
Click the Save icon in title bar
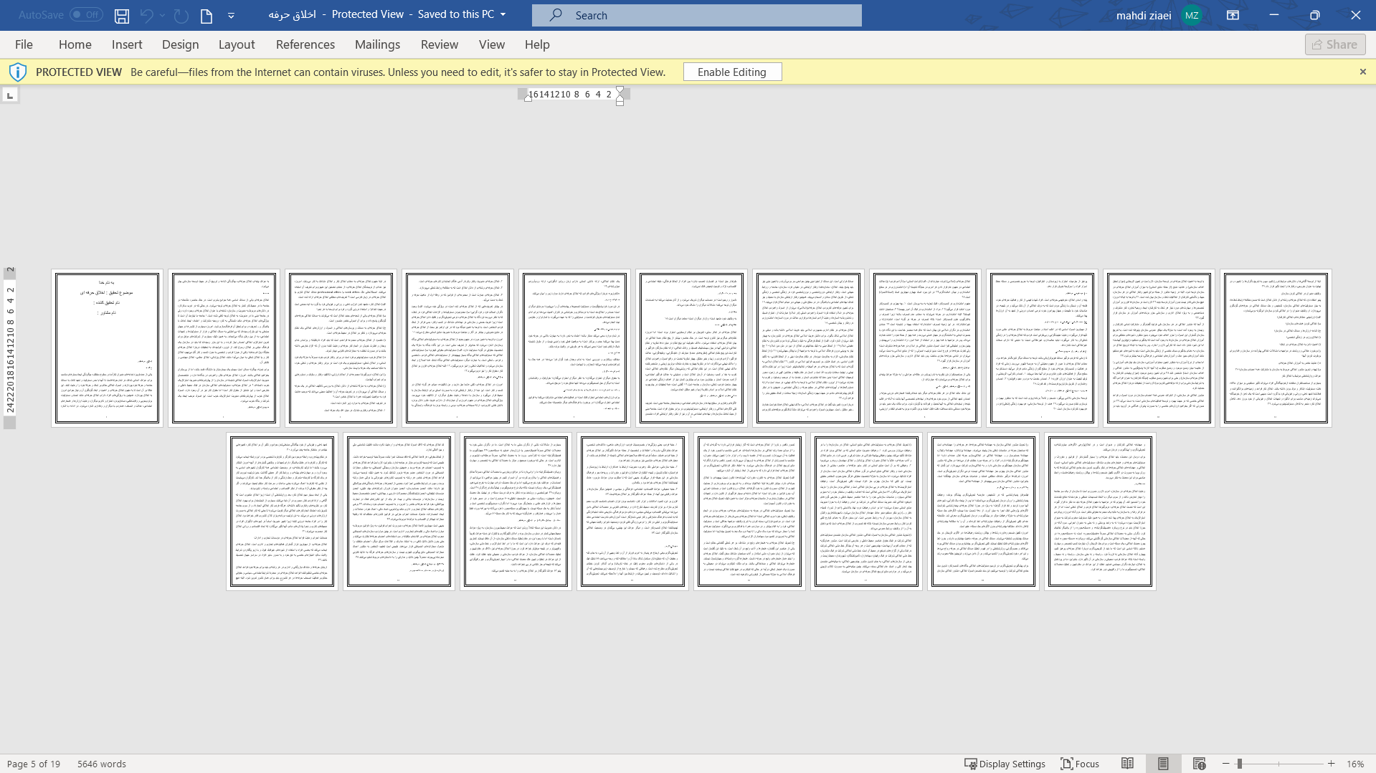(122, 15)
